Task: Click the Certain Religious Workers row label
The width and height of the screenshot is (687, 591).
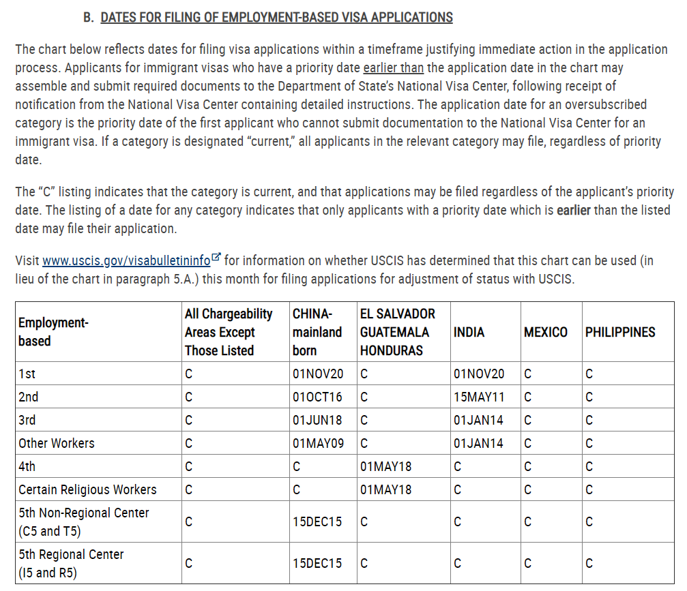Action: (x=87, y=489)
